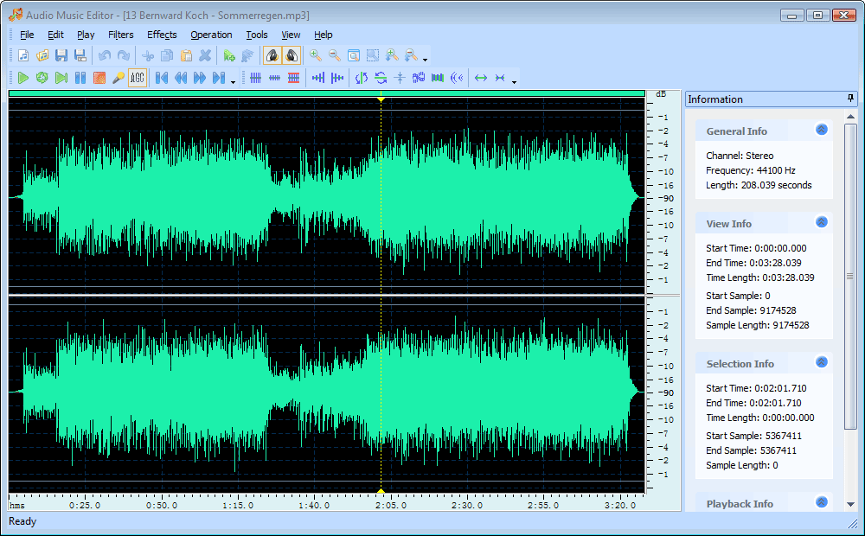Open the playback toolbar overflow dropdown
This screenshot has height=536, width=865.
pos(233,81)
